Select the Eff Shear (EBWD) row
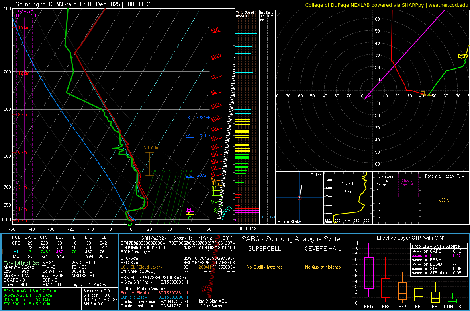Image resolution: width=470 pixels, height=311 pixels. 178,271
